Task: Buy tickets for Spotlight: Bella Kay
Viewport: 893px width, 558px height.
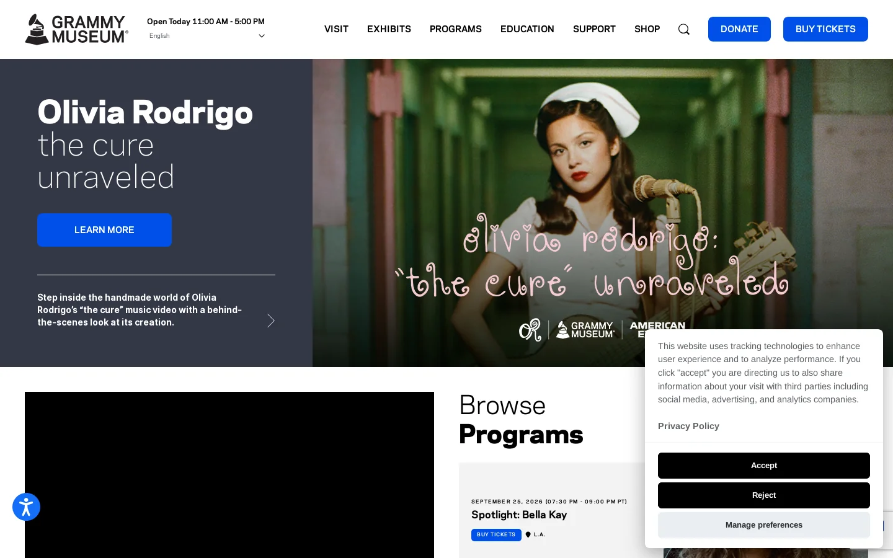Action: pyautogui.click(x=496, y=534)
